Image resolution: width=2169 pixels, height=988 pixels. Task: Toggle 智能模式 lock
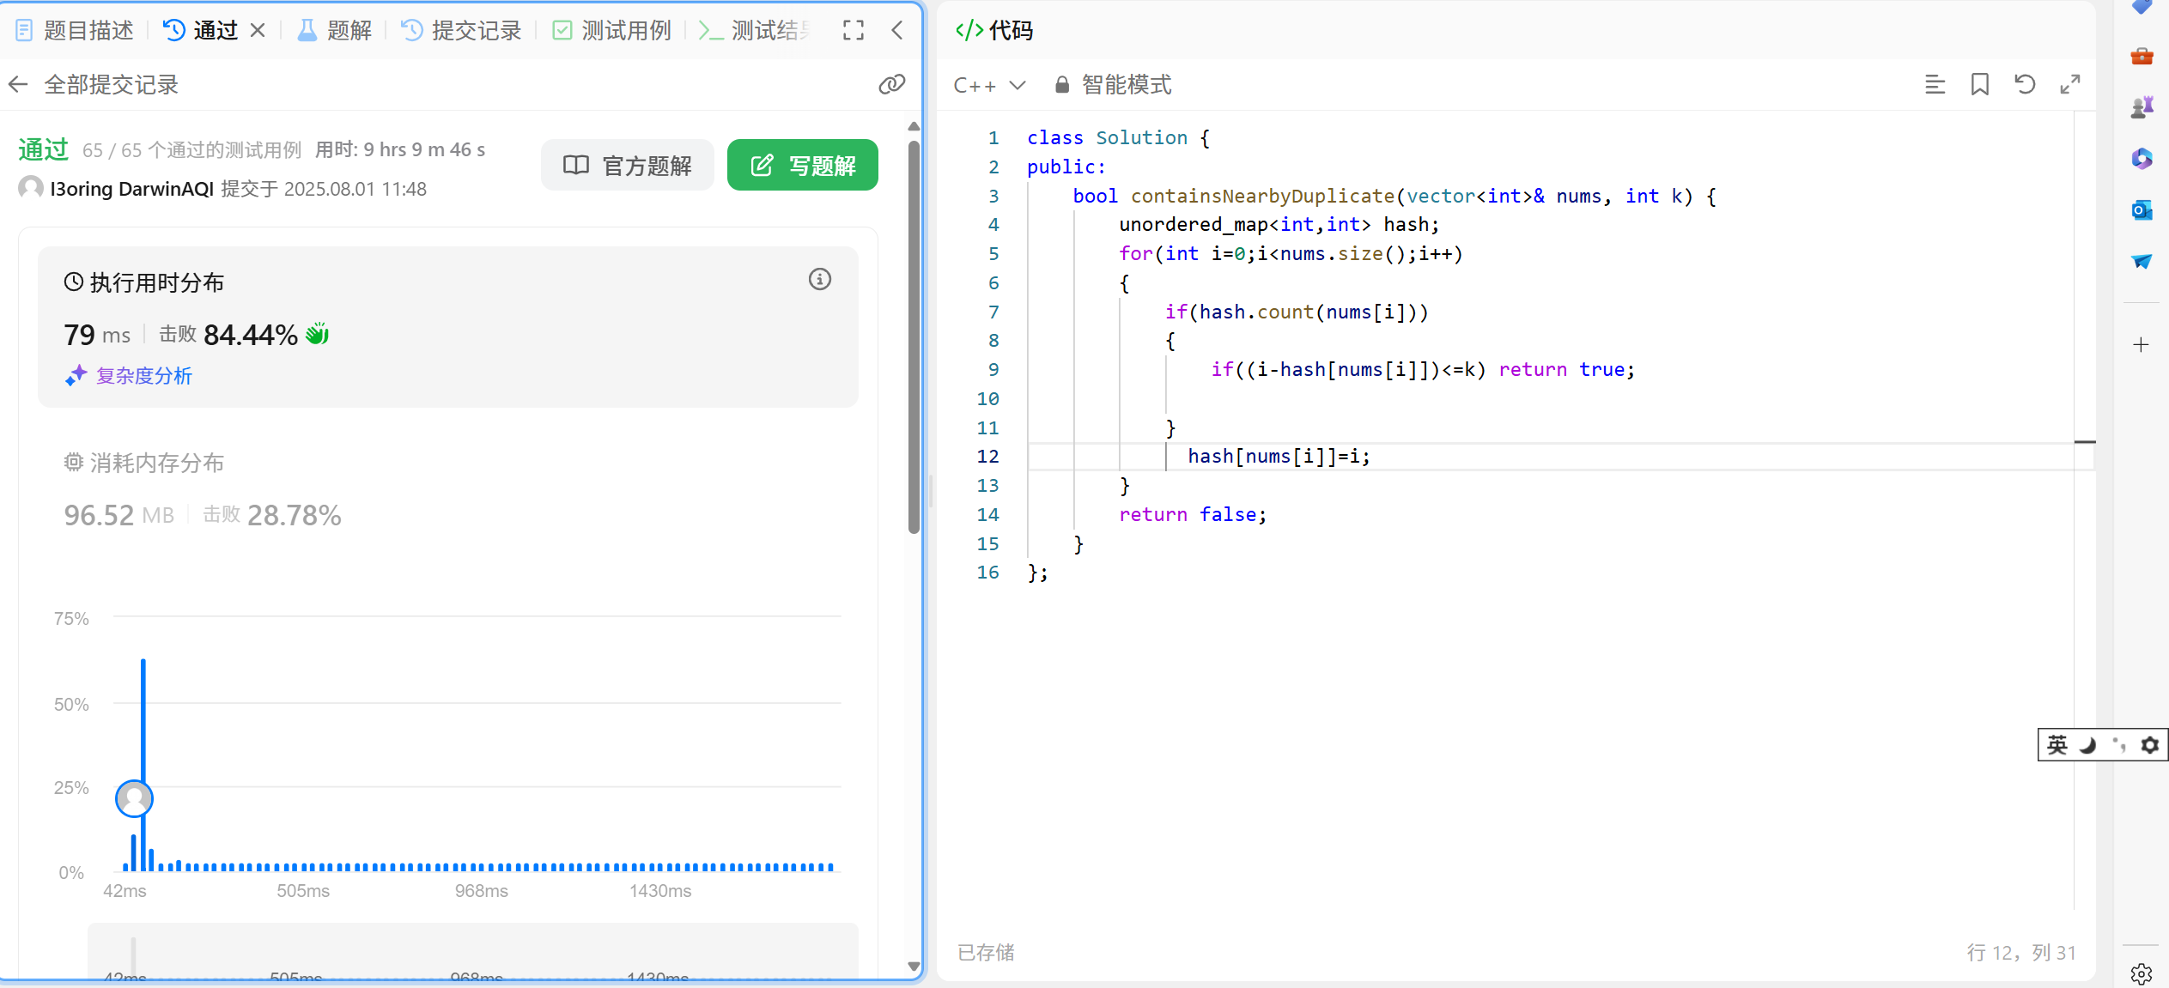pyautogui.click(x=1113, y=85)
